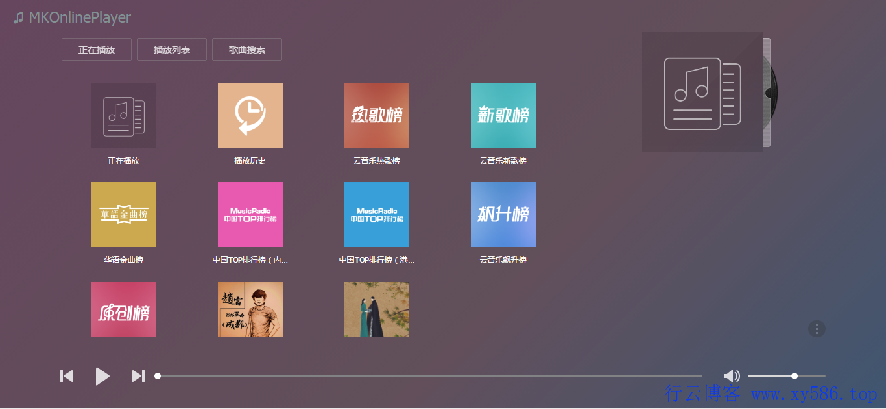Screen dimensions: 886x409
Task: Select the 正在播放 playlist tile icon
Action: pos(123,115)
